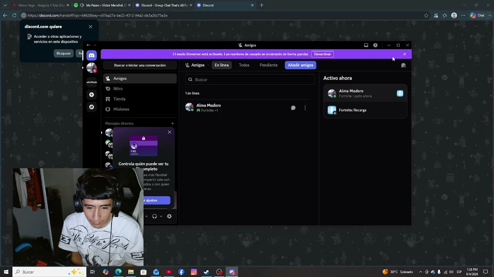Open File Explorer from the taskbar

(x=131, y=272)
